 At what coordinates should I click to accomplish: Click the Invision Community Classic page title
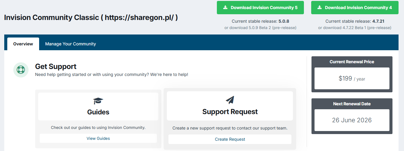click(x=91, y=17)
